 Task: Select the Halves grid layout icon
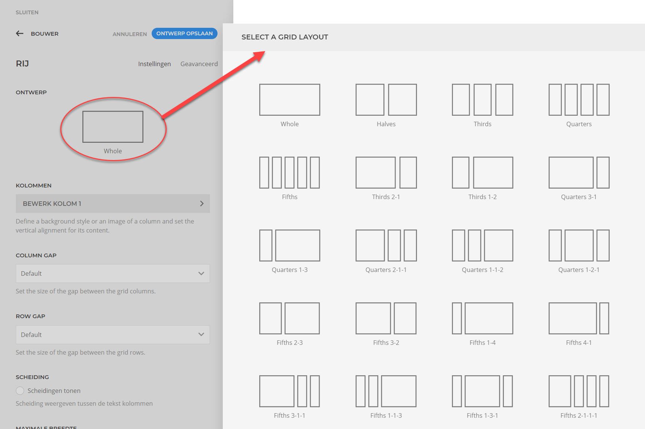pos(386,100)
